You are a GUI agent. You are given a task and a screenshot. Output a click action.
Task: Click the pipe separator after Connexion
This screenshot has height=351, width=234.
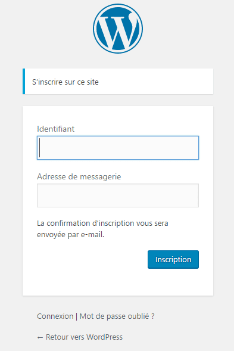coord(76,316)
